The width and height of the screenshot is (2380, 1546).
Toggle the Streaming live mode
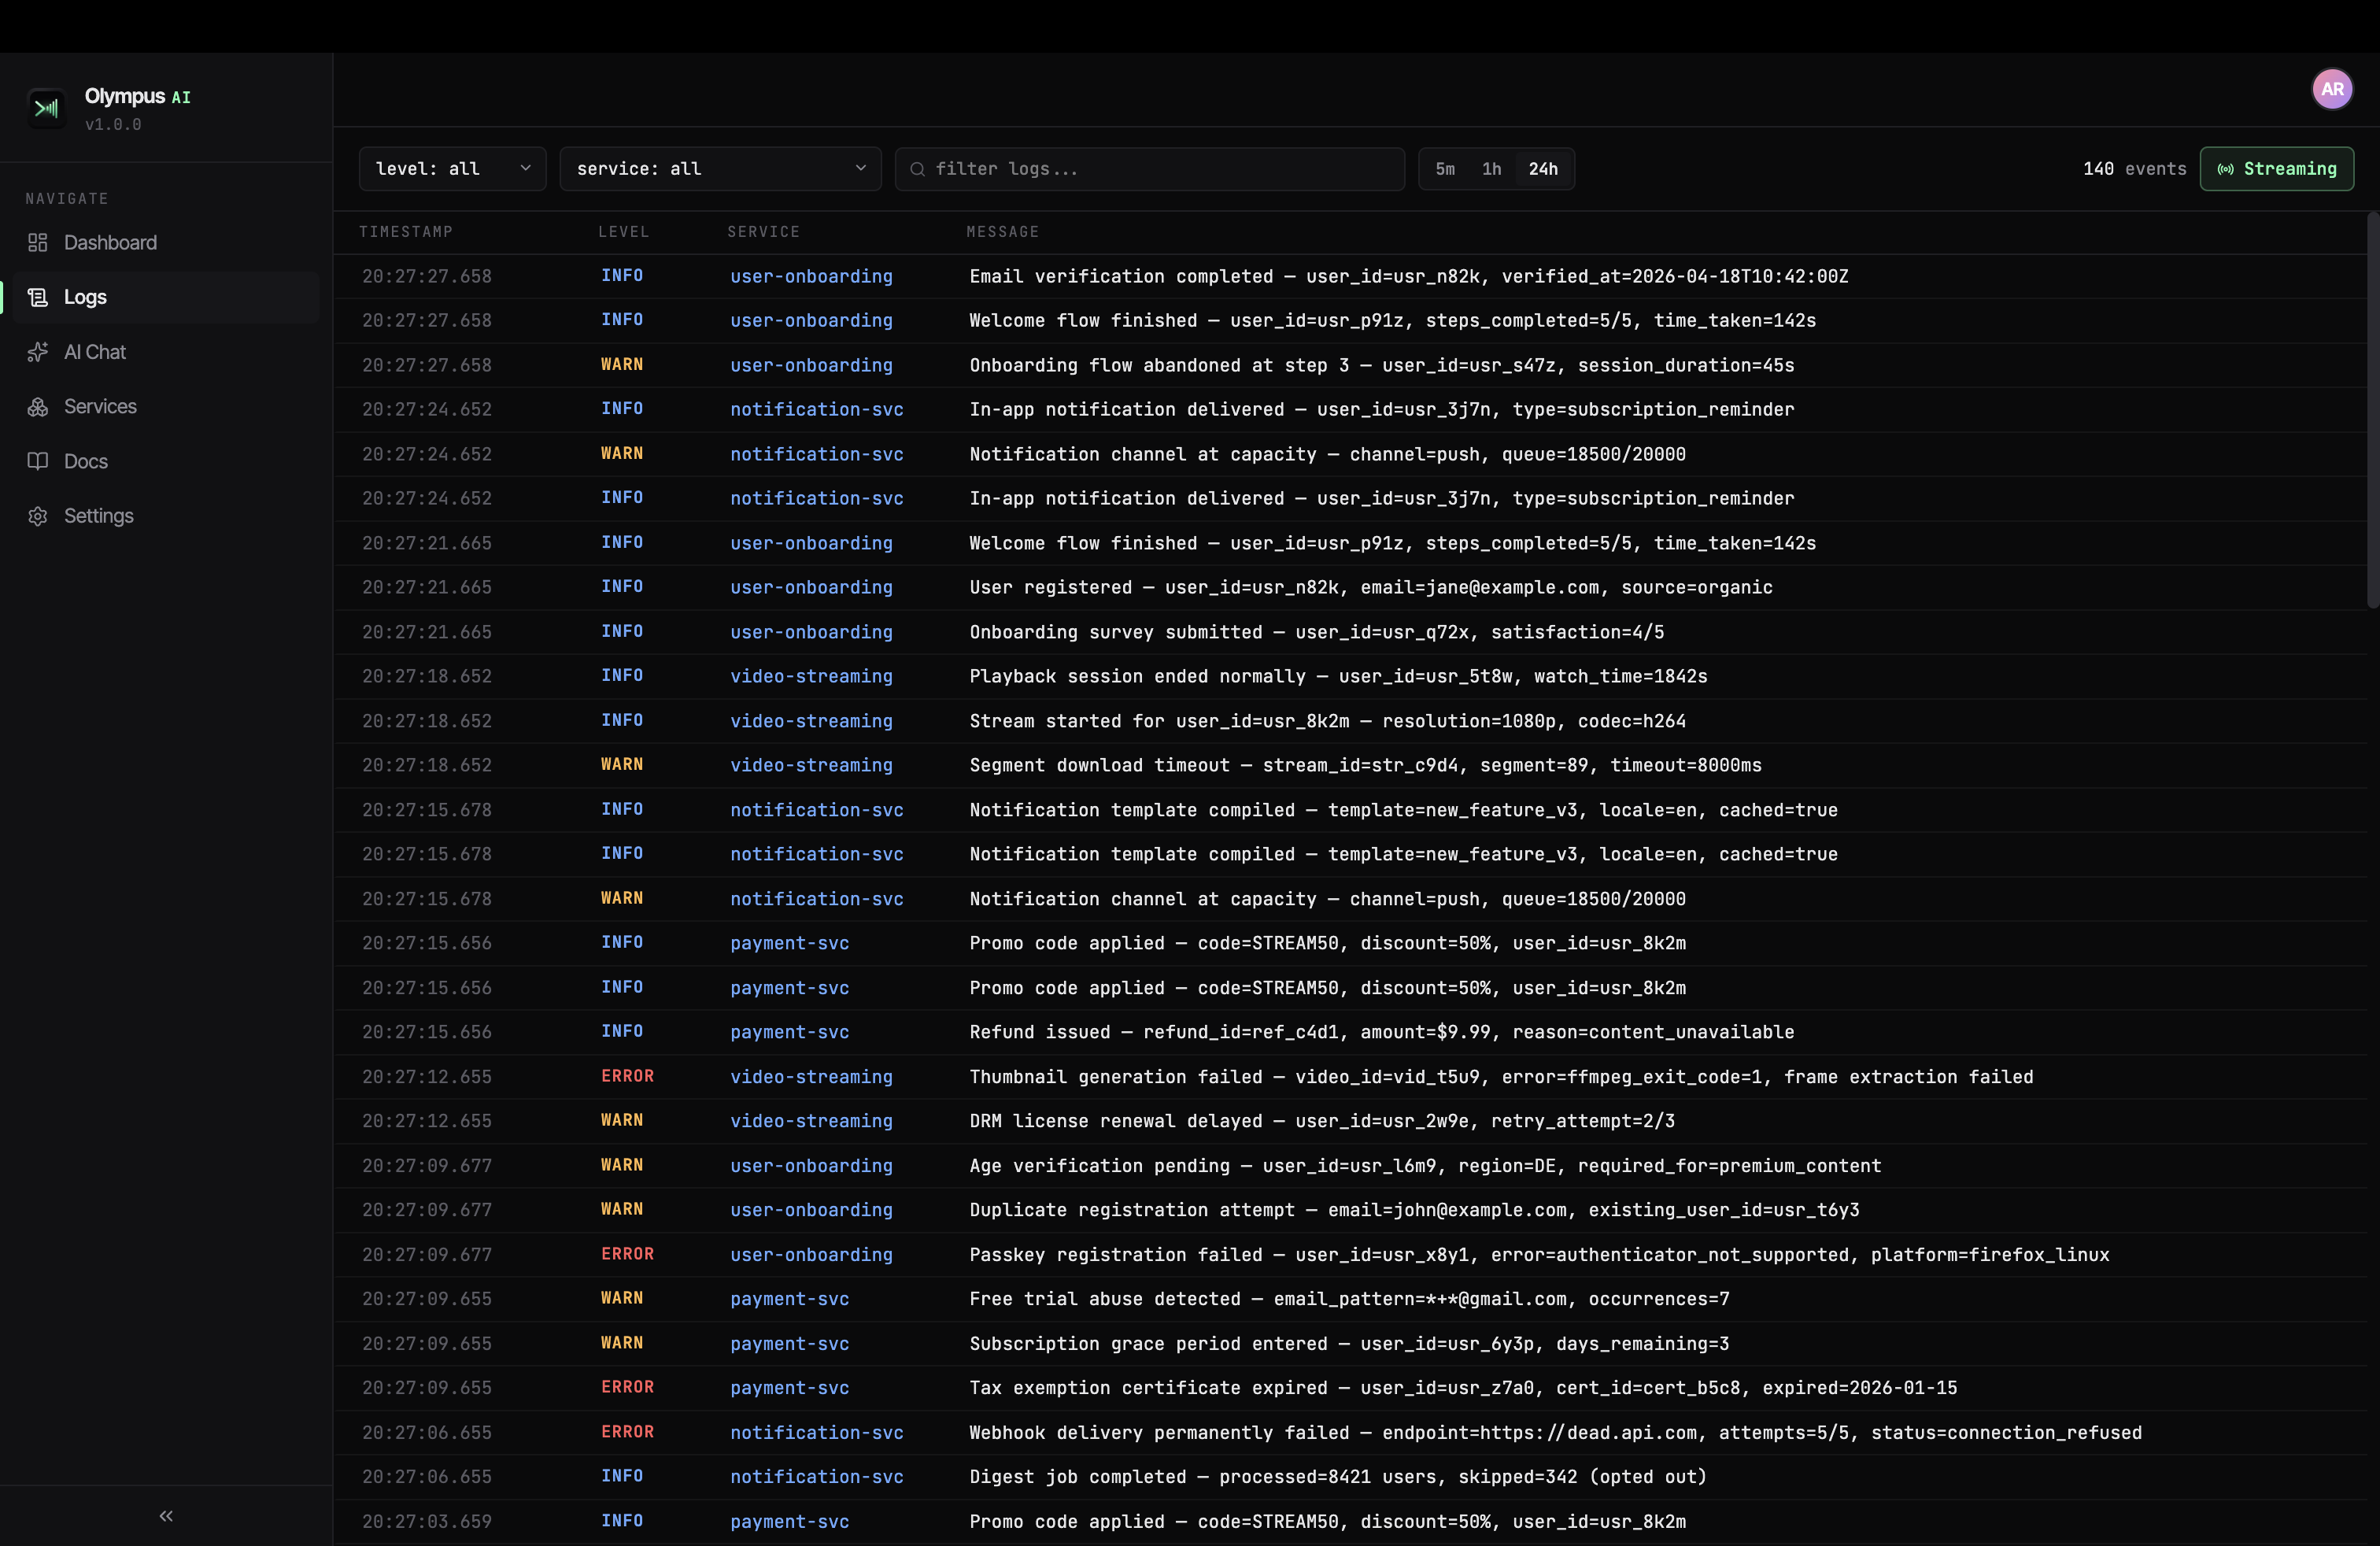pos(2276,169)
